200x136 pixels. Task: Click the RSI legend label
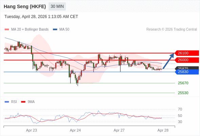tap(14, 102)
